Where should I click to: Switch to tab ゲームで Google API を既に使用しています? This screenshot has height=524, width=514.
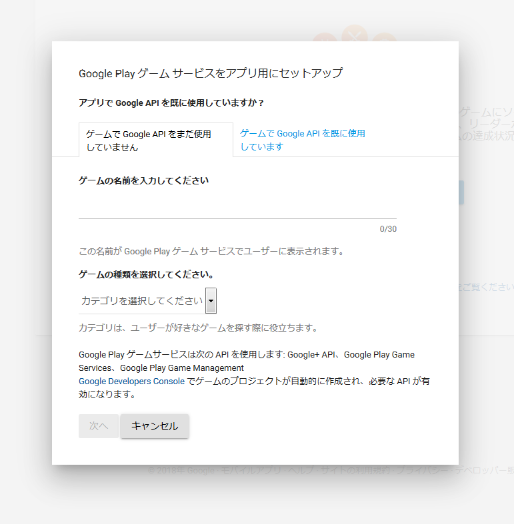(x=302, y=140)
